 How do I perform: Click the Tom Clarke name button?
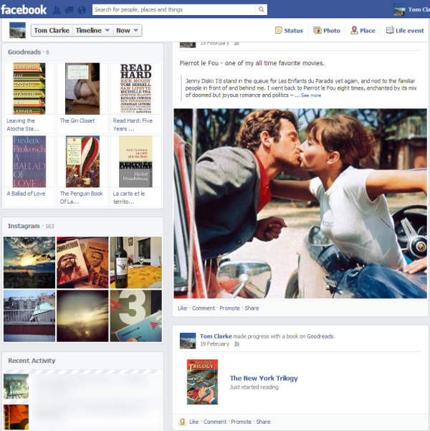(x=52, y=30)
